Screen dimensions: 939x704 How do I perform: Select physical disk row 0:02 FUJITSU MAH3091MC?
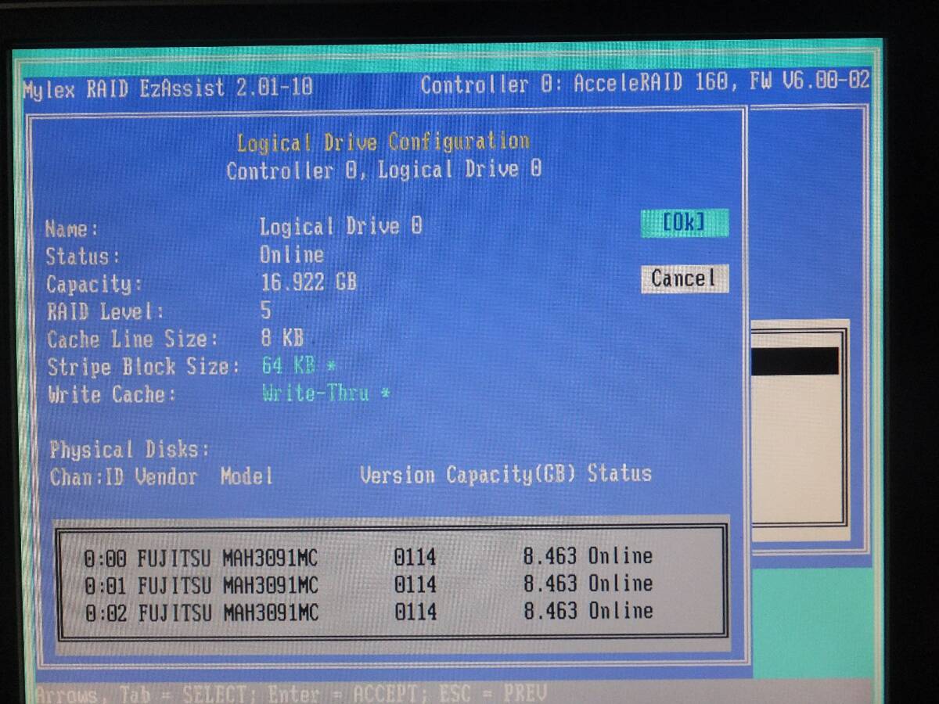click(369, 612)
